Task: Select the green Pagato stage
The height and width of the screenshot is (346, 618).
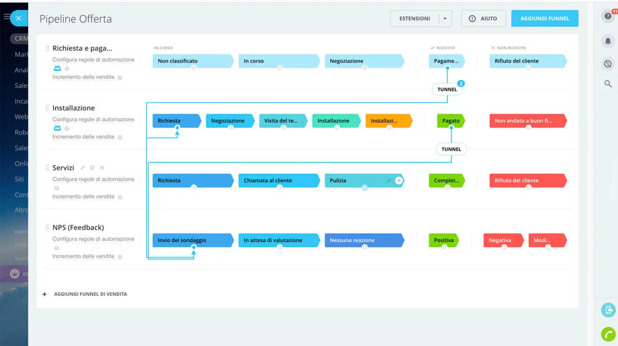Action: [451, 121]
